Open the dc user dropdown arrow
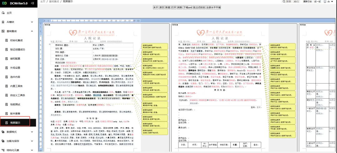This screenshot has height=153, width=337. point(332,2)
